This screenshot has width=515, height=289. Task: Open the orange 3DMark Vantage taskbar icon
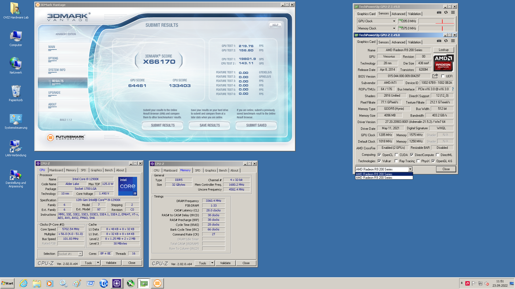[157, 283]
